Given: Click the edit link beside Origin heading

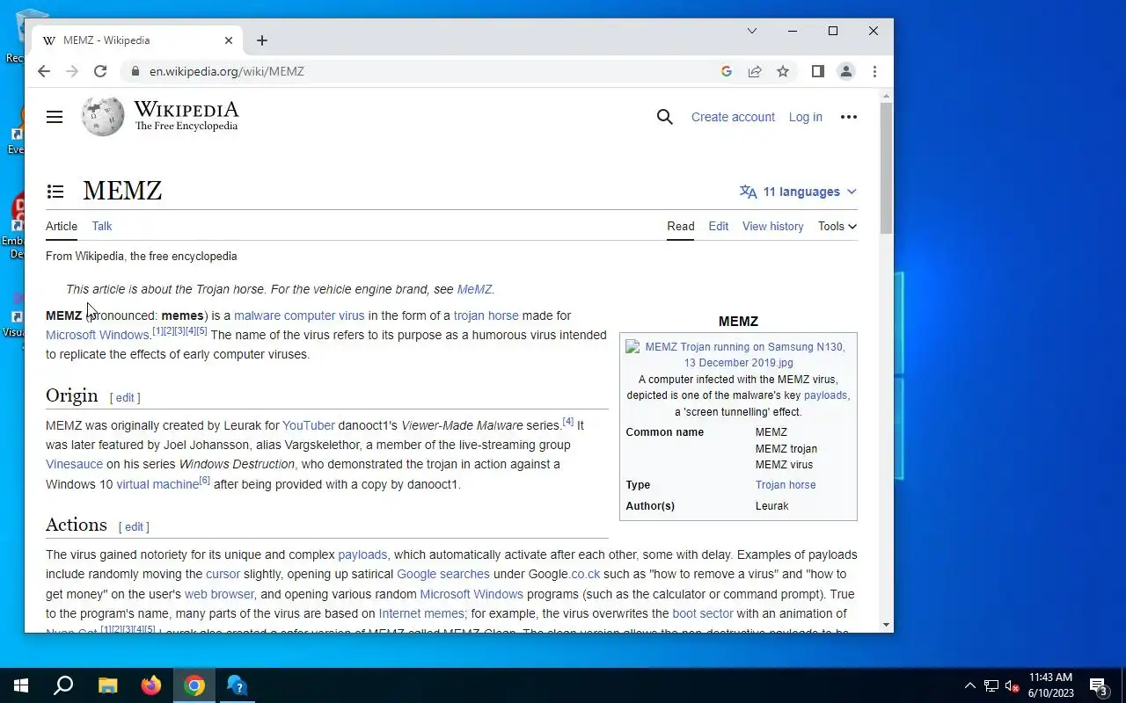Looking at the screenshot, I should [125, 397].
